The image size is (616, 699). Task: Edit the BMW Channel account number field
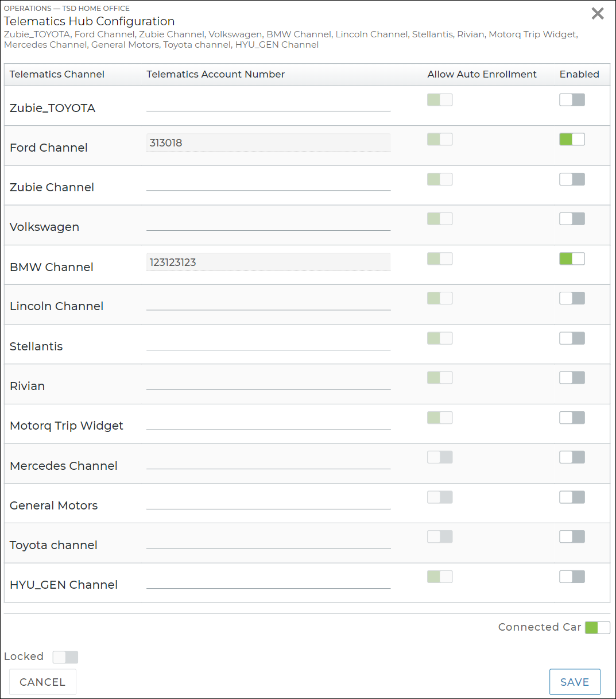tap(268, 262)
